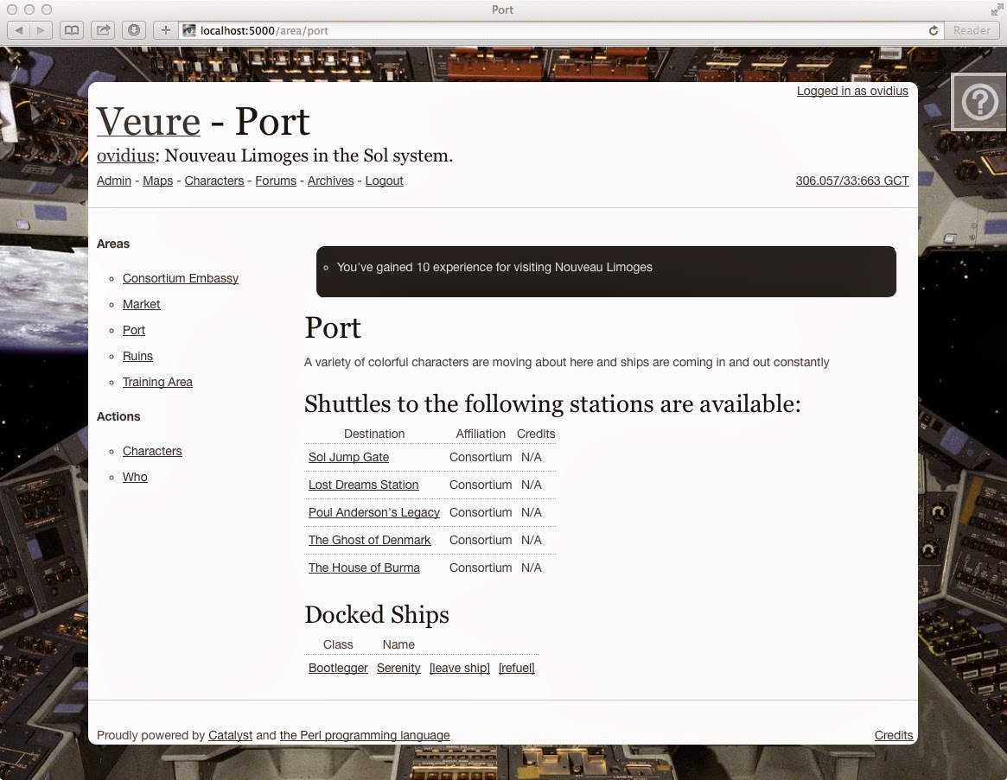Click the Reader button in address bar

pos(972,30)
